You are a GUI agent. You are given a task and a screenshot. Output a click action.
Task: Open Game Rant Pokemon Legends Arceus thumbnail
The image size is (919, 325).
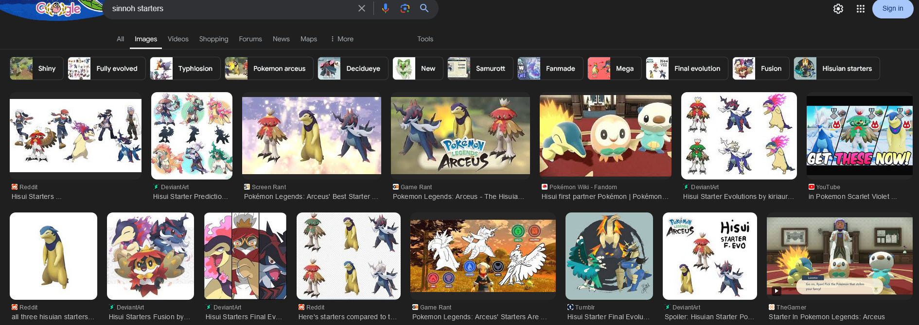(x=460, y=135)
